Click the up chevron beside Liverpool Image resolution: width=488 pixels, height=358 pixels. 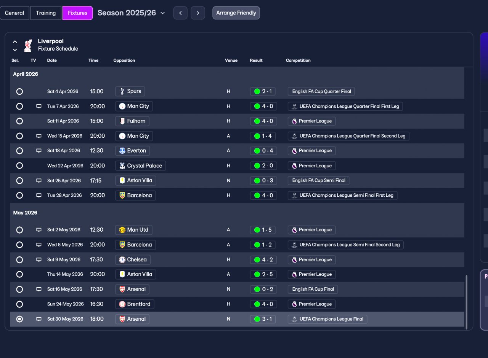tap(15, 41)
